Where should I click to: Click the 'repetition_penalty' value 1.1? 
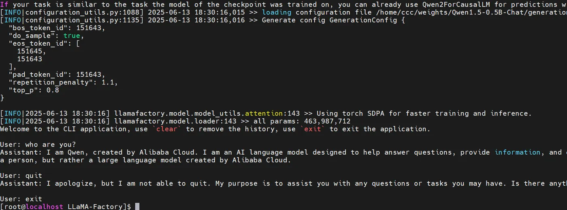(x=110, y=82)
